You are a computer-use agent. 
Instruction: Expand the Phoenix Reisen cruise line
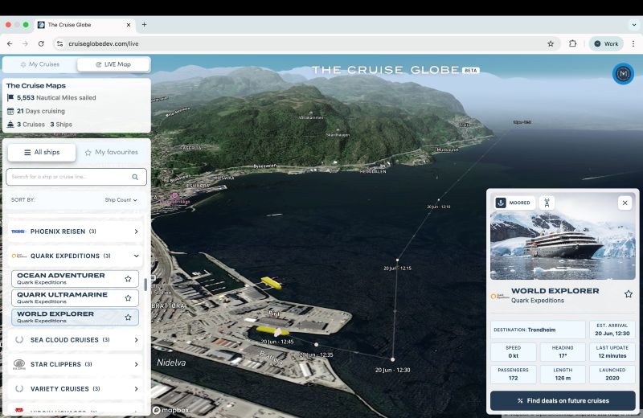[76, 232]
